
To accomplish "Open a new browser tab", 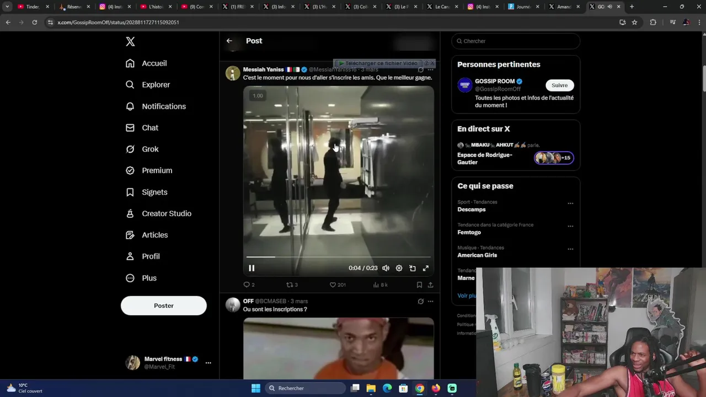I will click(632, 7).
